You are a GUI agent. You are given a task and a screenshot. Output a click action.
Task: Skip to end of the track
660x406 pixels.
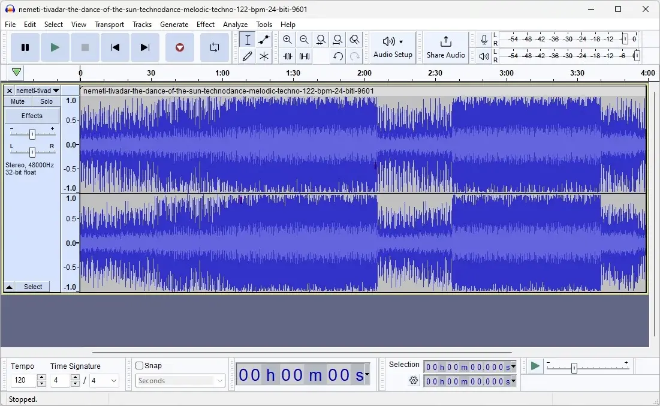144,47
